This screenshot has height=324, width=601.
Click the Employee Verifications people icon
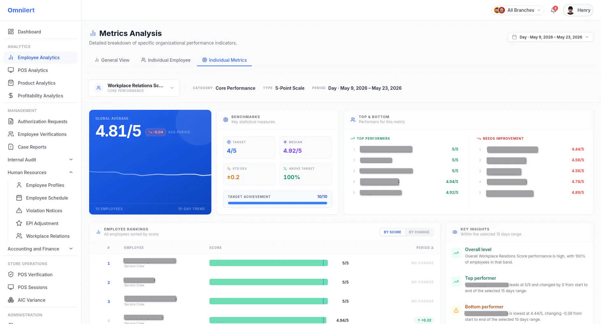[11, 134]
